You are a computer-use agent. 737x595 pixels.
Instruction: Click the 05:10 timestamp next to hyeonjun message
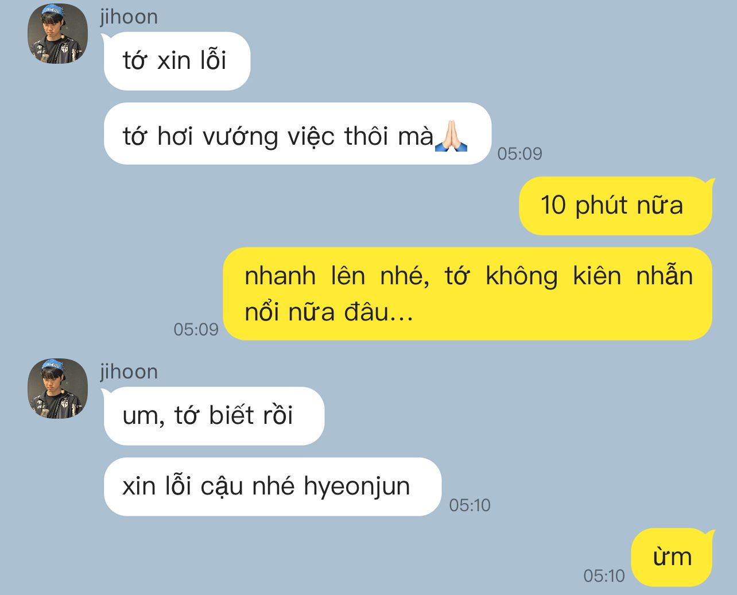(x=470, y=505)
